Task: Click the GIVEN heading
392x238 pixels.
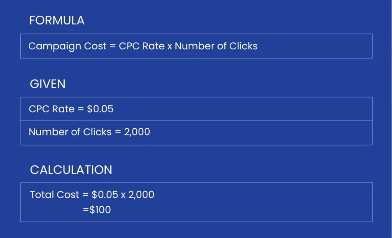Action: coord(47,84)
